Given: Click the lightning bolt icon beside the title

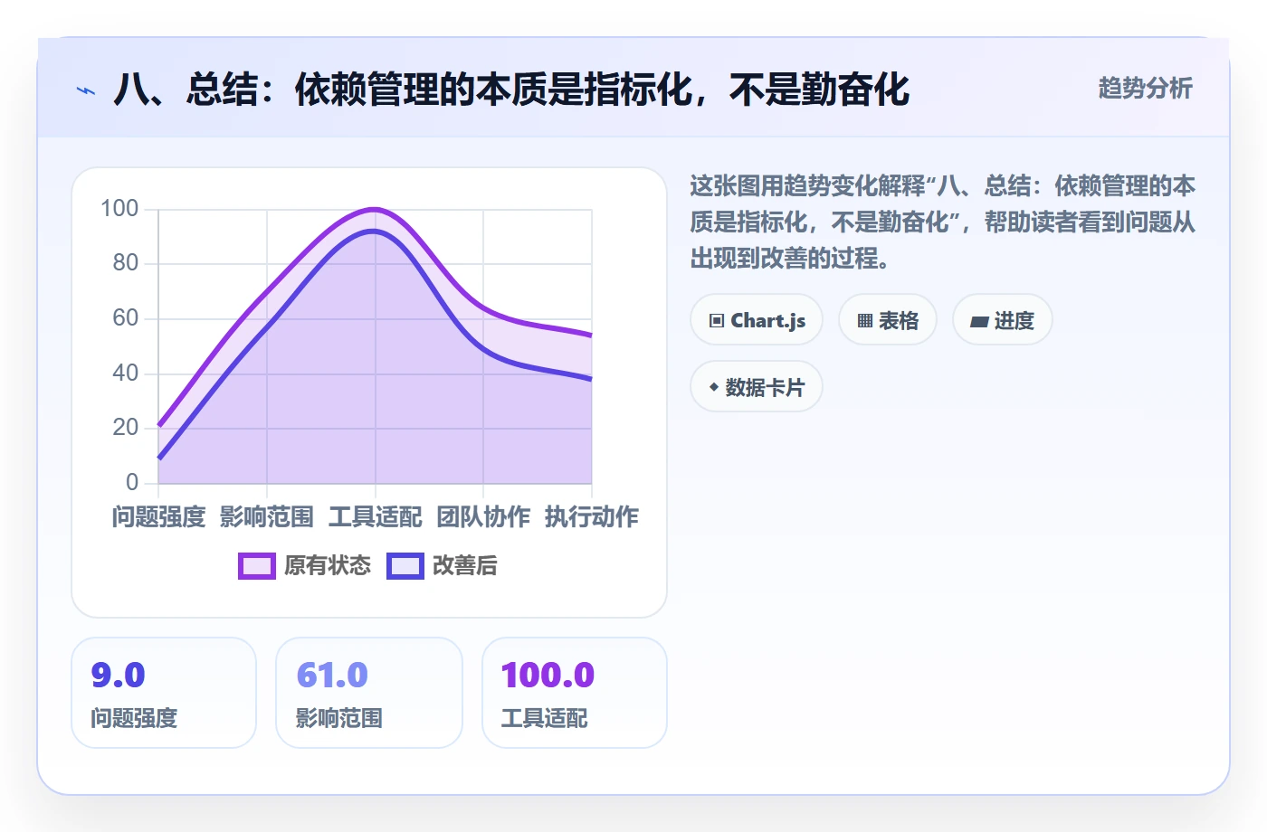Looking at the screenshot, I should coord(86,90).
